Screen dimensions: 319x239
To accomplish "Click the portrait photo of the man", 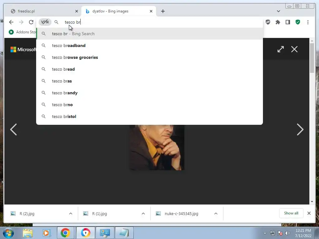I will click(157, 148).
